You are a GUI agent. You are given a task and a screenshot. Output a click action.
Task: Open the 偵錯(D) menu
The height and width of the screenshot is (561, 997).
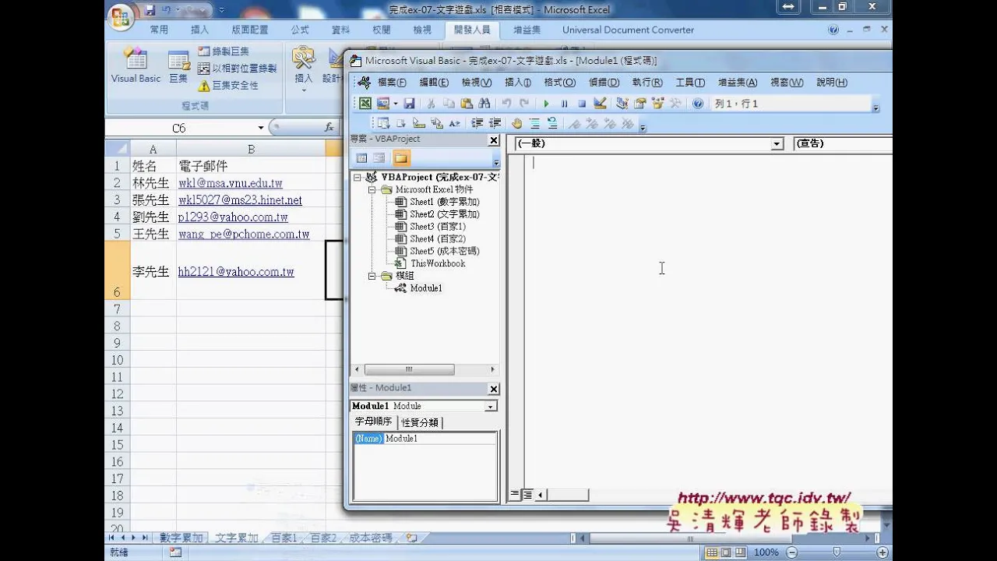[604, 83]
